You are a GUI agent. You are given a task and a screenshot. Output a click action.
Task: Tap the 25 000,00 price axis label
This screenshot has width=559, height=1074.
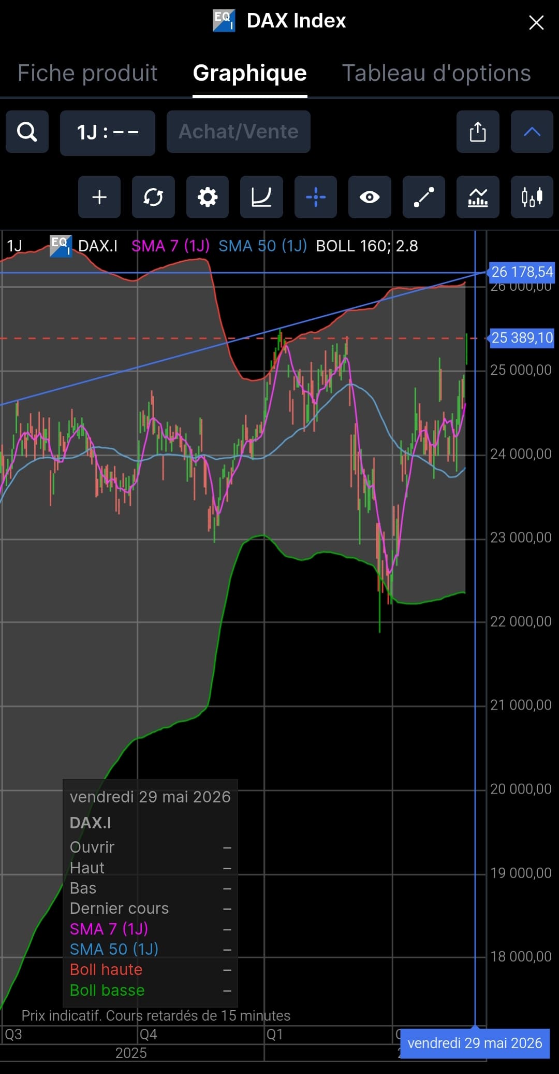(x=521, y=370)
